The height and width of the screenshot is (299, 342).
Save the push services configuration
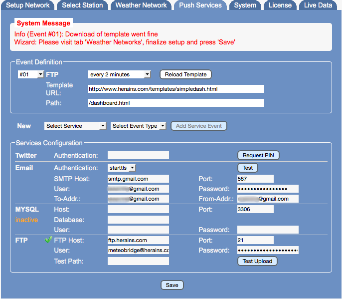(172, 285)
